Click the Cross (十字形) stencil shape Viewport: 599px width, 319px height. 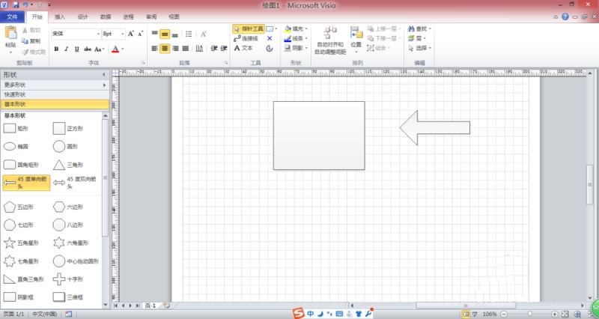(x=68, y=279)
